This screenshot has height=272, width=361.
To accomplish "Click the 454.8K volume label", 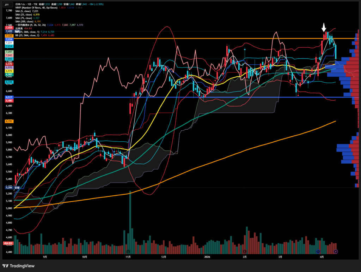I will 8,243.
